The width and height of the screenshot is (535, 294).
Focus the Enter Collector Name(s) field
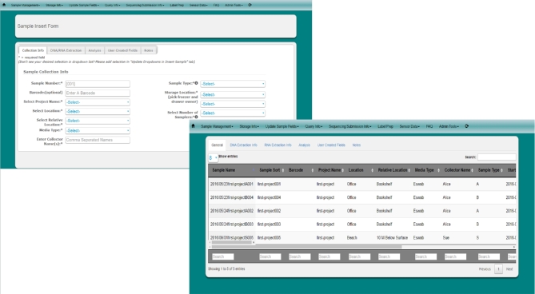98,140
